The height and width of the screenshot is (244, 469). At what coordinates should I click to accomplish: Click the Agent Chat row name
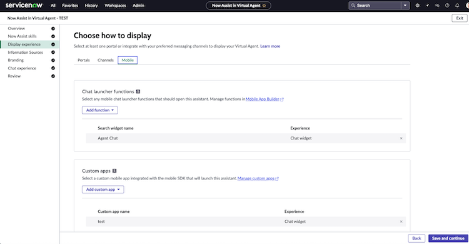108,138
